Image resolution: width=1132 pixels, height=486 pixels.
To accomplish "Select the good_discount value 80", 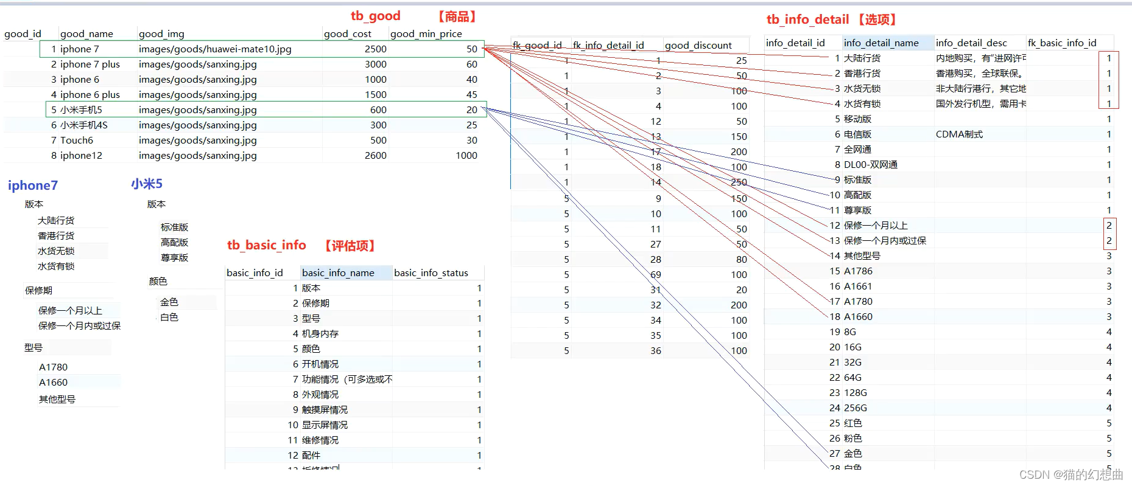I will 742,260.
